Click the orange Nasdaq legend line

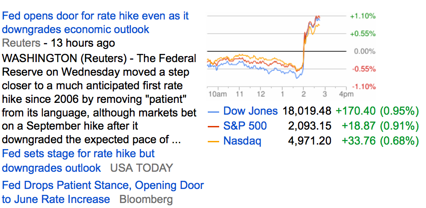coord(214,141)
